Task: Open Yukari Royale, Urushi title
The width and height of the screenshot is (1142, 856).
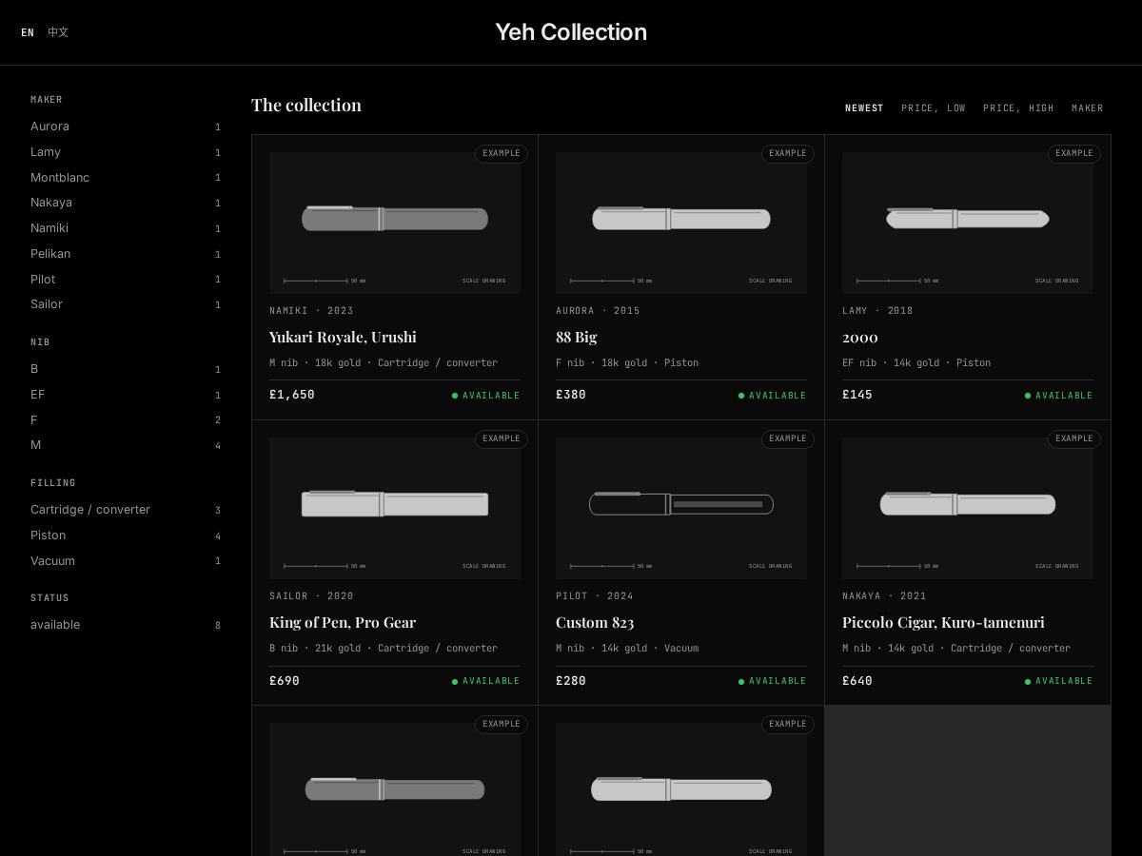Action: click(343, 337)
